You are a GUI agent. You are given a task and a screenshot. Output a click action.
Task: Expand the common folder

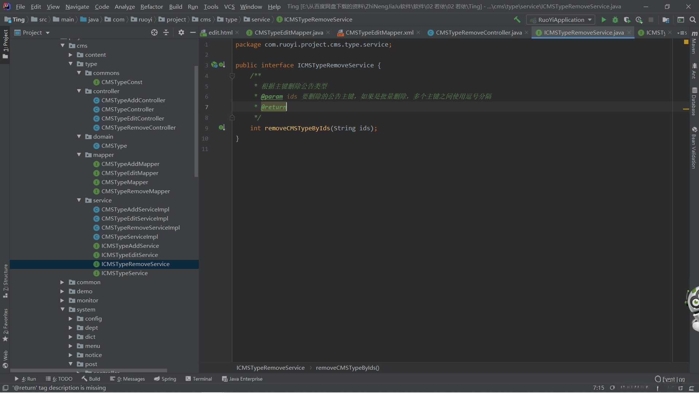(x=62, y=282)
